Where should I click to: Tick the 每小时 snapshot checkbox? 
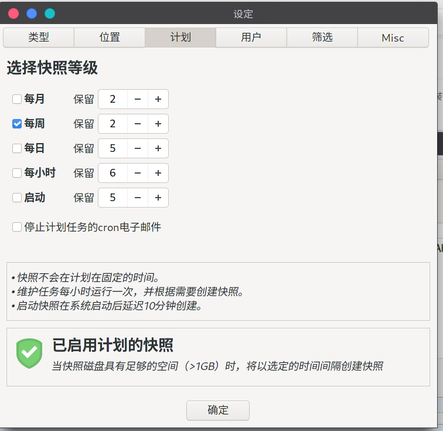pos(17,173)
